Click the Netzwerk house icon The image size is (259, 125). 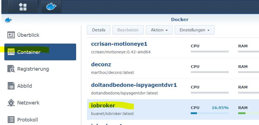(x=11, y=103)
